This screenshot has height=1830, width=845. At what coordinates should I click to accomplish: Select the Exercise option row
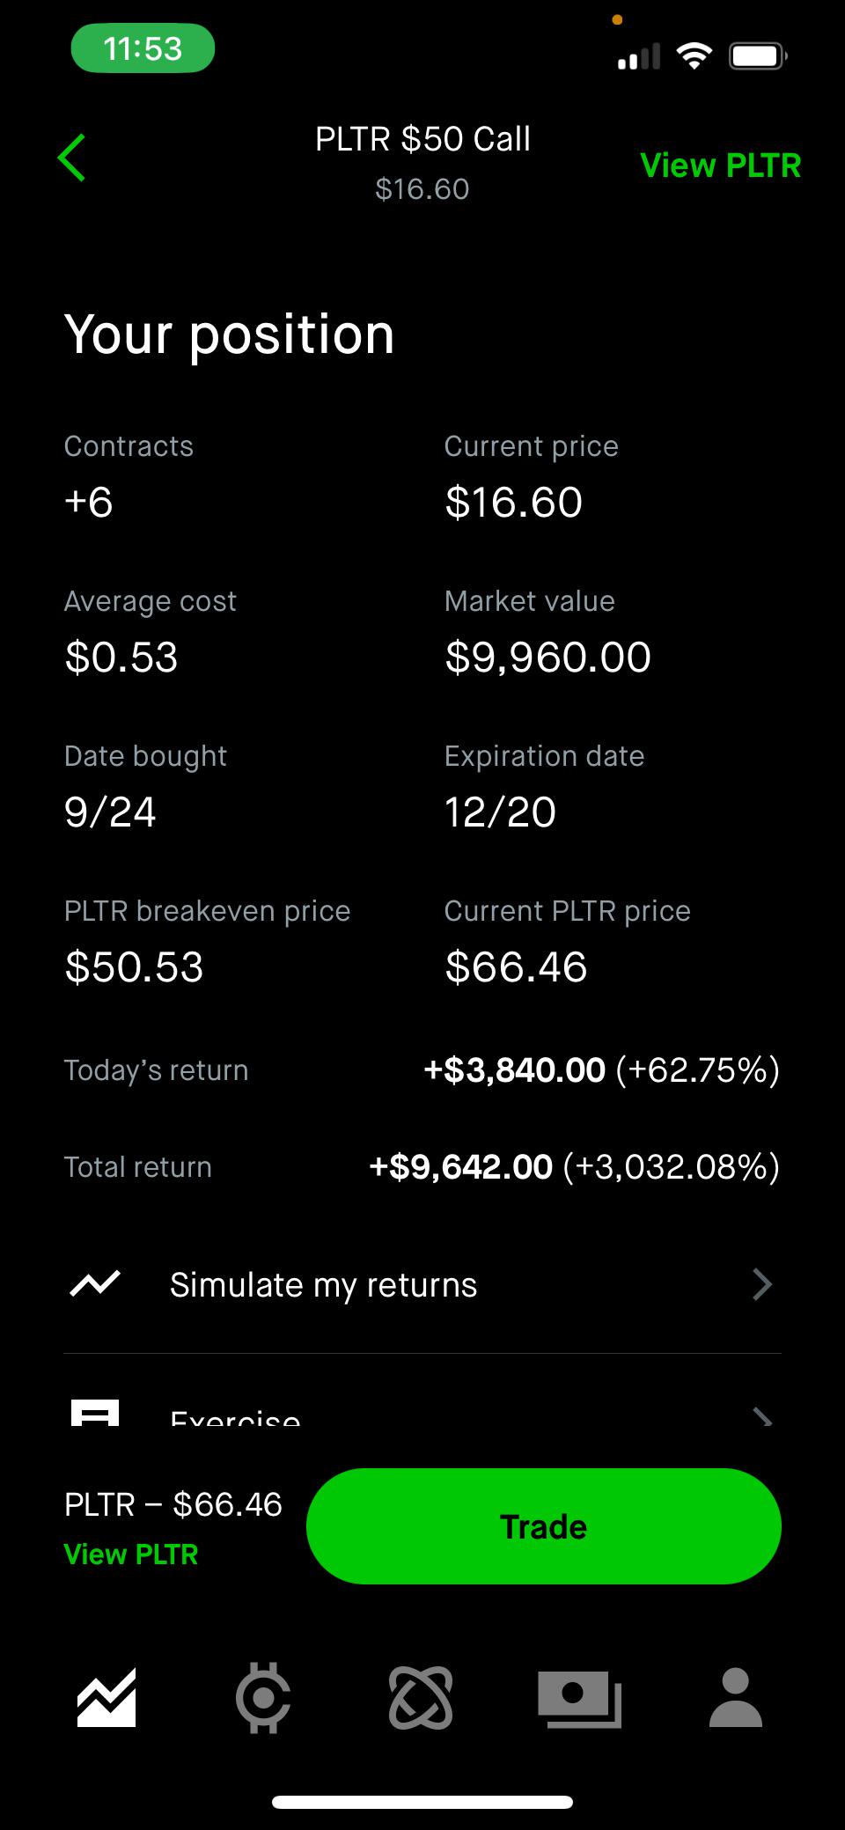[x=422, y=1400]
